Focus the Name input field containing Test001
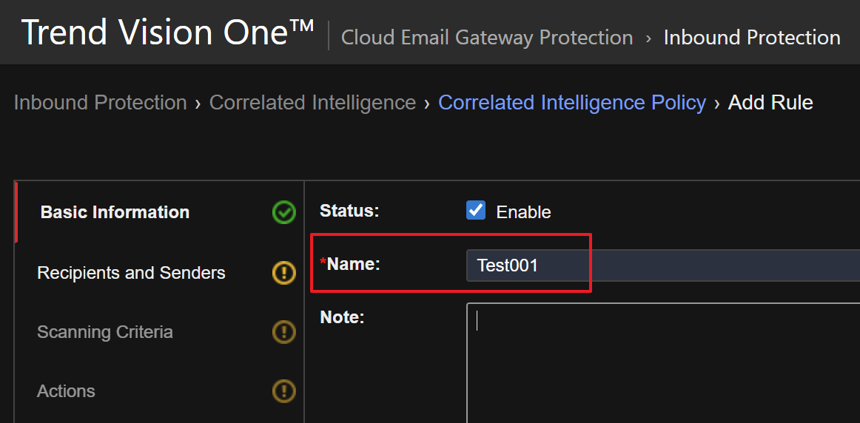 662,265
